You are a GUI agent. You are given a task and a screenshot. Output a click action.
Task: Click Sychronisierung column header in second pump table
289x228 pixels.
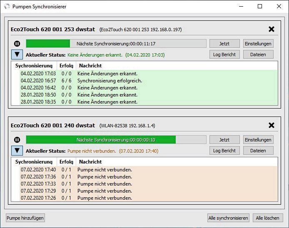[x=34, y=162]
